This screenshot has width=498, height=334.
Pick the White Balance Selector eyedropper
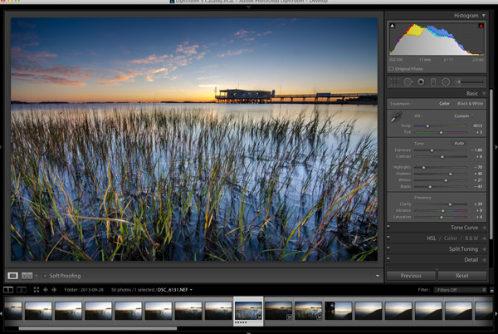[396, 117]
